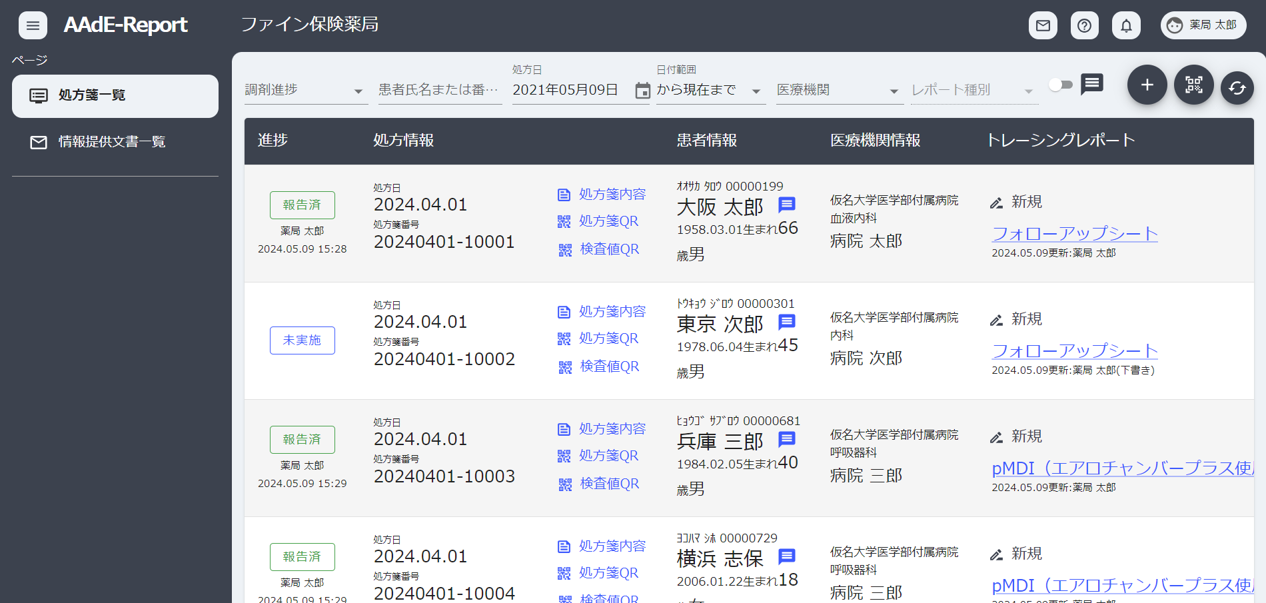This screenshot has height=603, width=1266.
Task: Select 処方箋一覧 in the sidebar
Action: coord(115,95)
